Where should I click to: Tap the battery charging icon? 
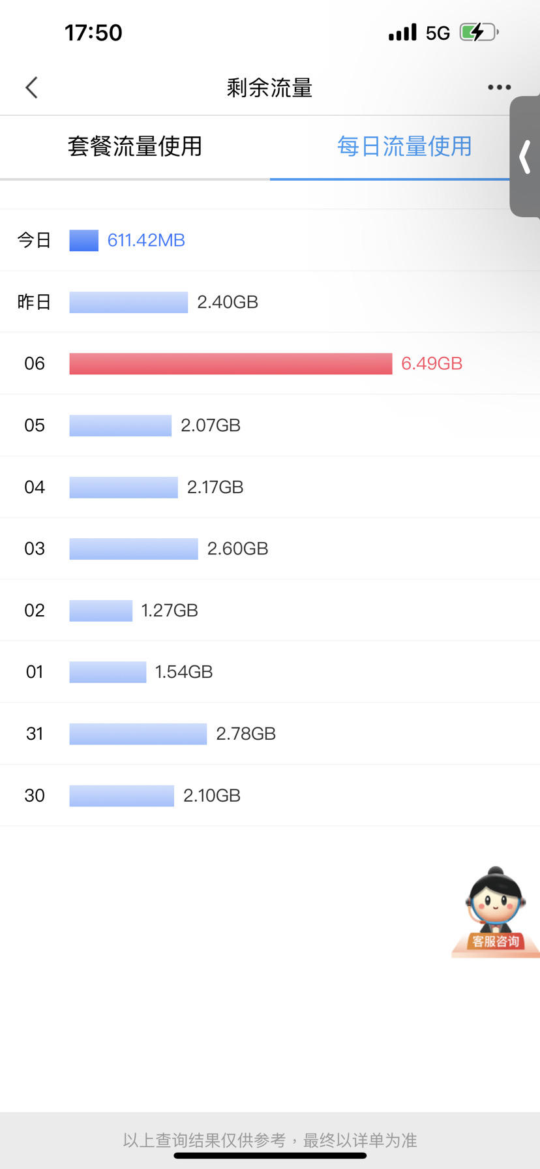click(x=479, y=32)
